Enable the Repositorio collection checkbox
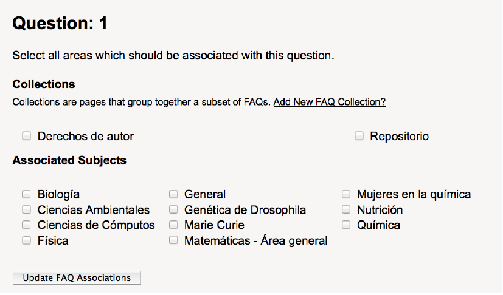 click(x=359, y=136)
